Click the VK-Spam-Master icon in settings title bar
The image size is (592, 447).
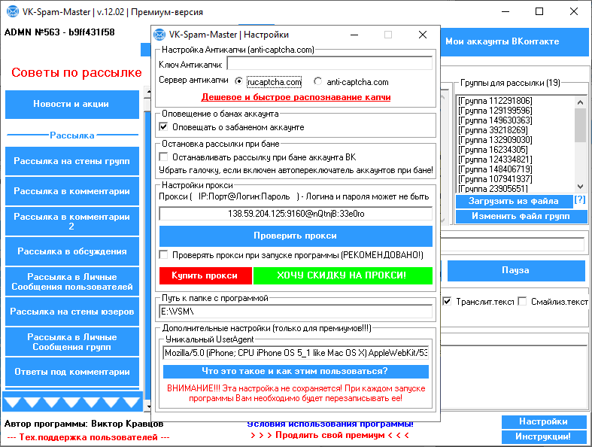(x=159, y=35)
